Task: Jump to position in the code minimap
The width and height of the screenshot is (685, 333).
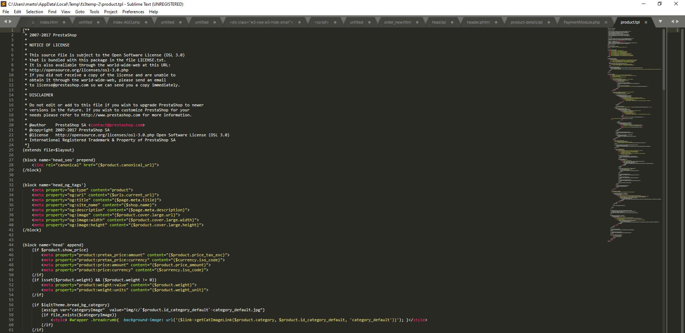Action: click(x=634, y=135)
